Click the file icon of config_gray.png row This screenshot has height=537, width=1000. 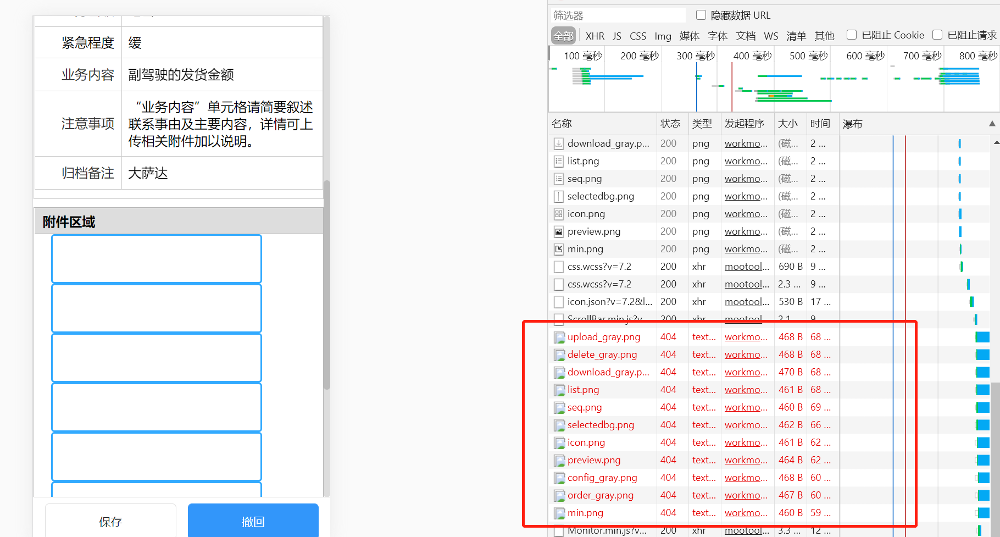click(559, 478)
